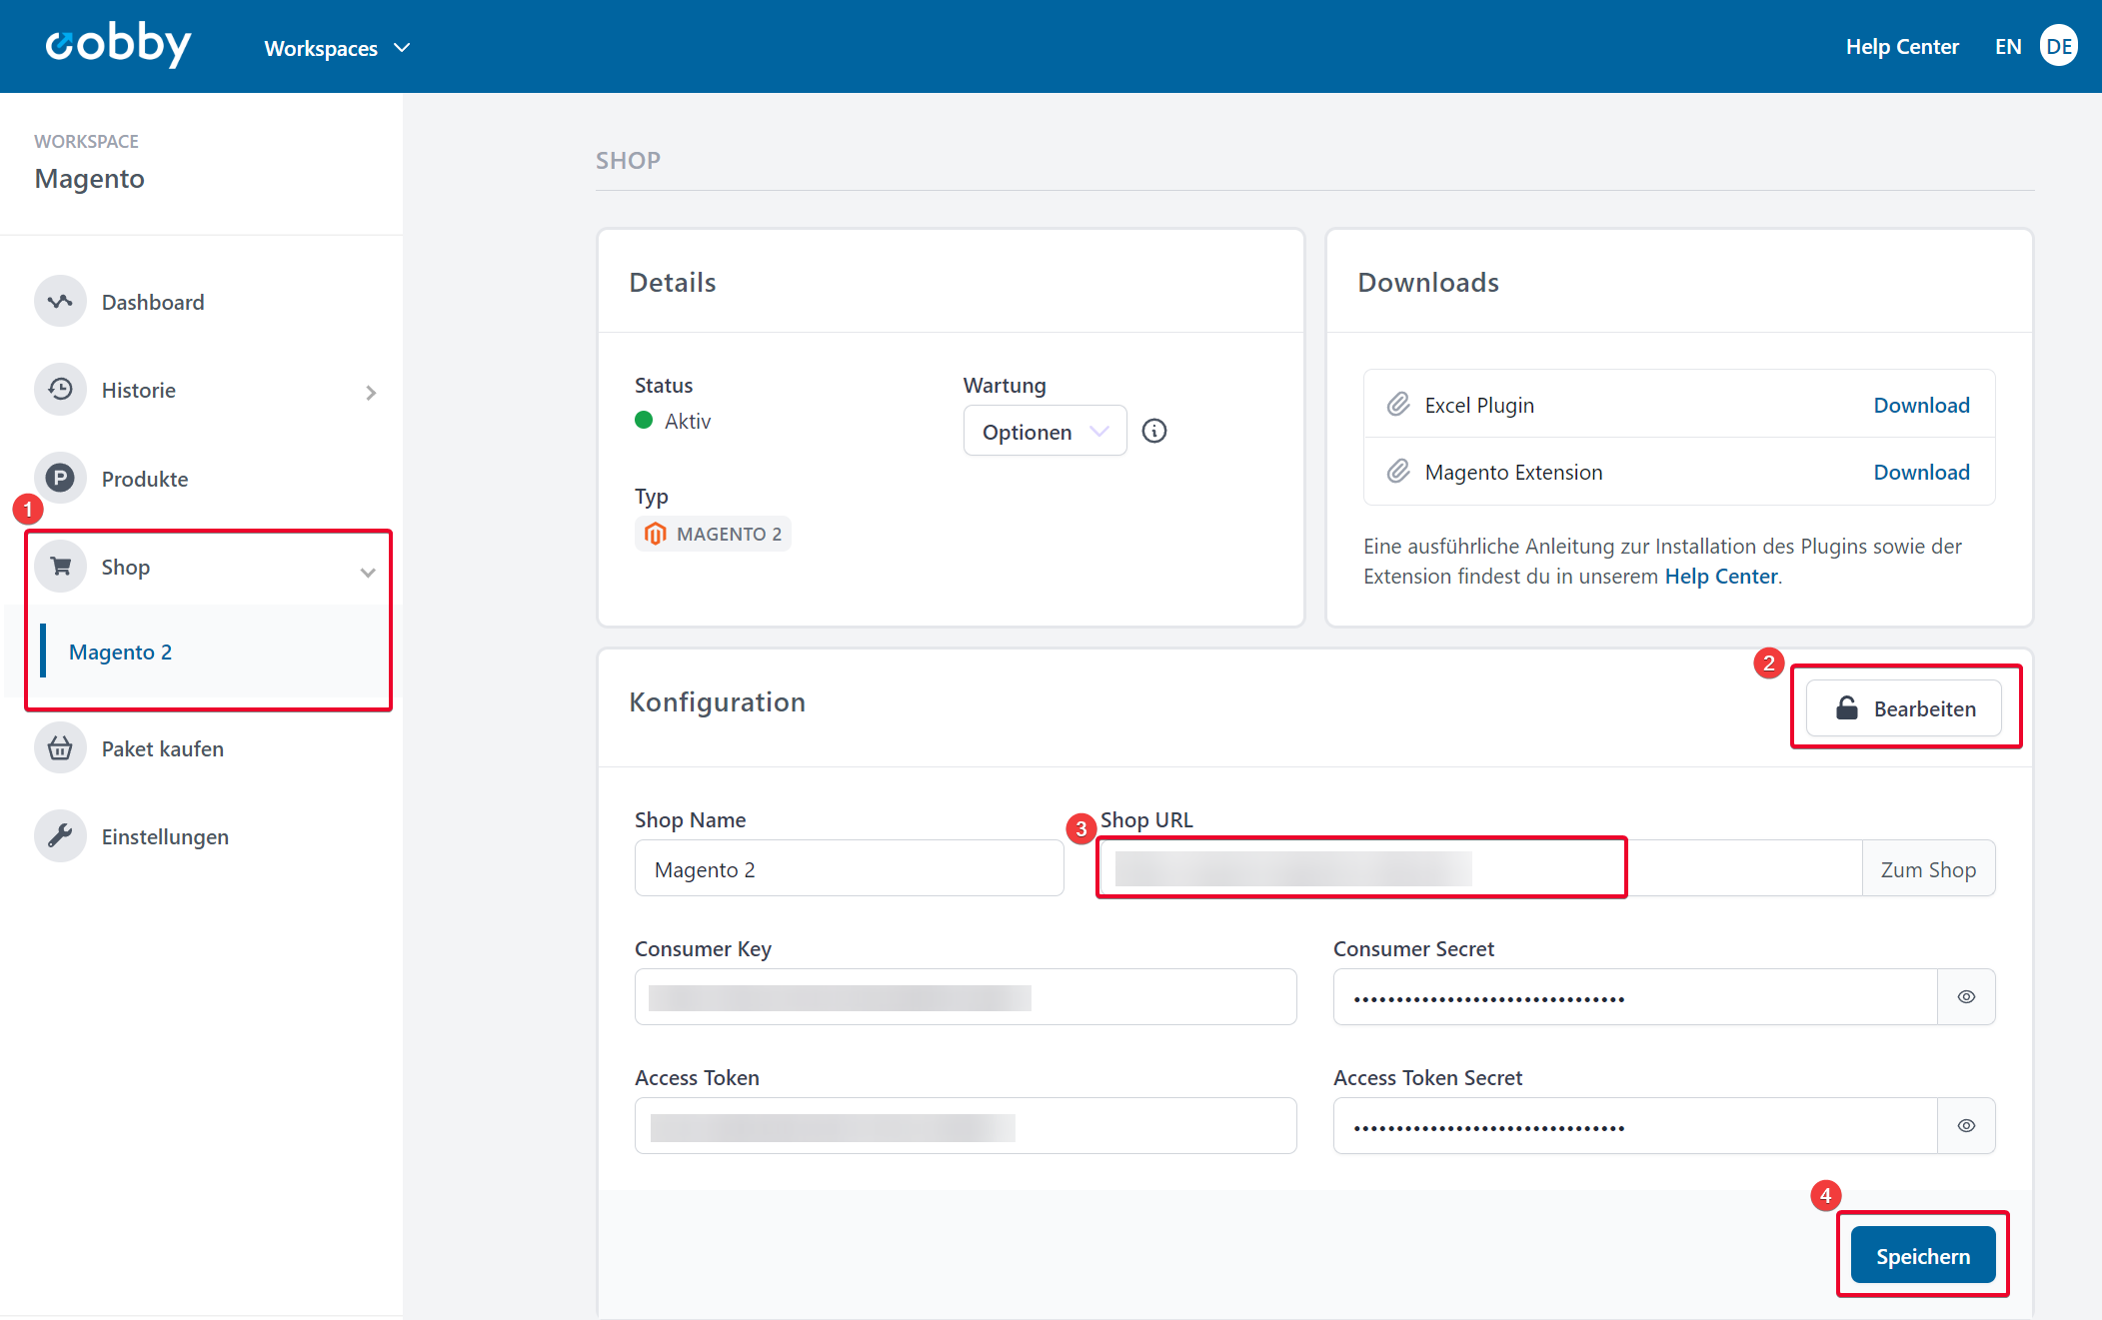Open the Workspaces dropdown
2102x1320 pixels.
pyautogui.click(x=337, y=48)
